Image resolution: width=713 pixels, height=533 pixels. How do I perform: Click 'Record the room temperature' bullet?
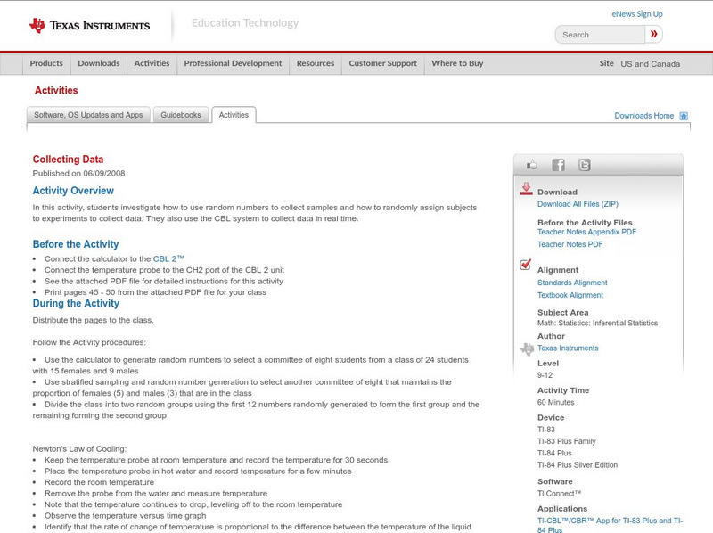click(x=99, y=482)
